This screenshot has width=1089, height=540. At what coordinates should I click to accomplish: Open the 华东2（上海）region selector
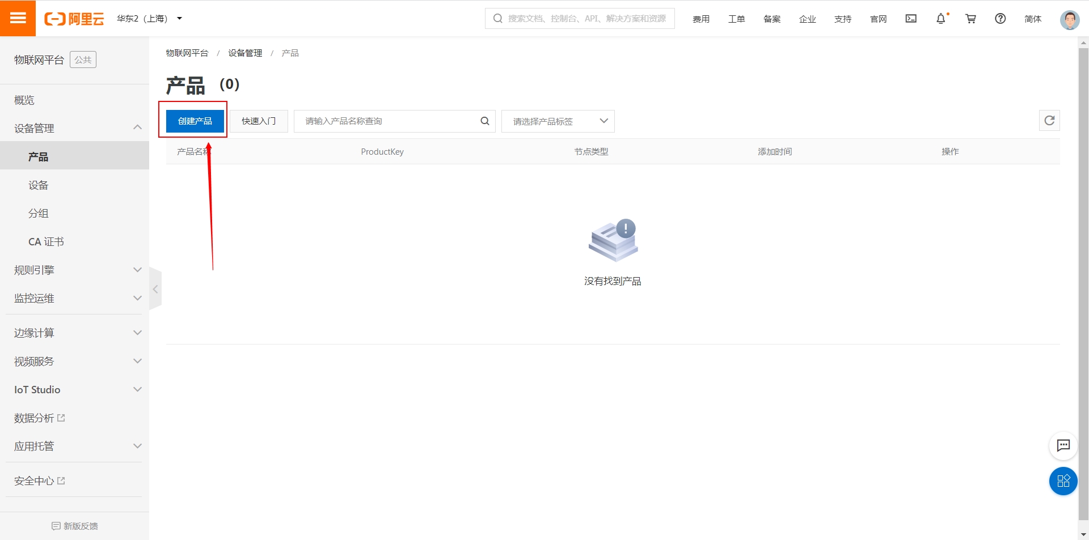149,18
